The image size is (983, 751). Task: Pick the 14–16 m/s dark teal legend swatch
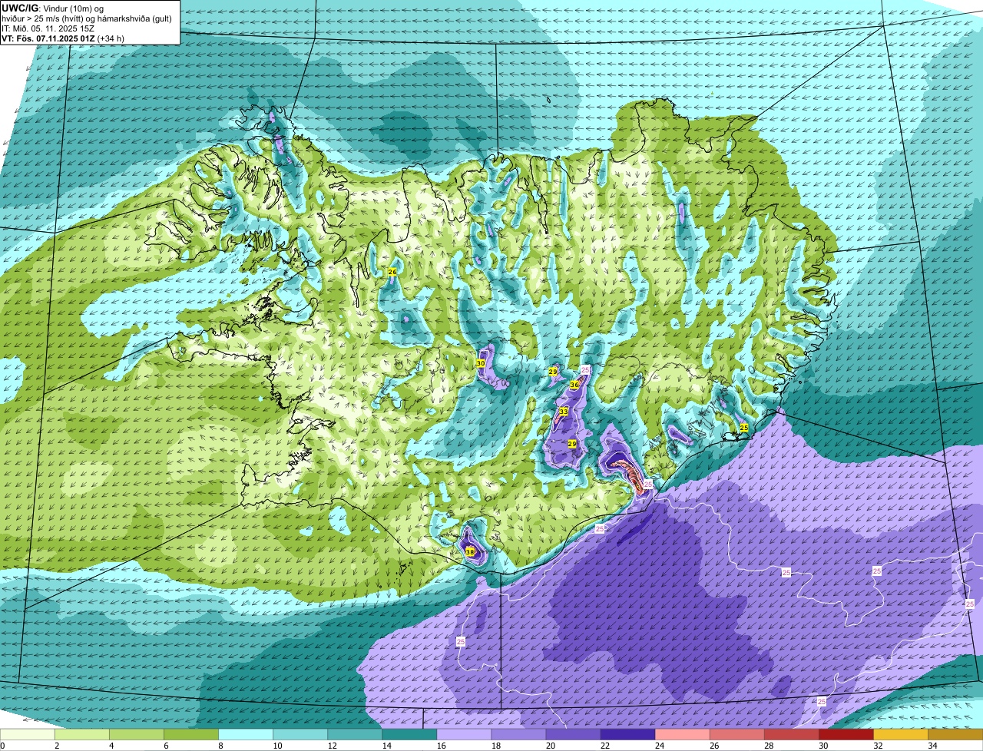coord(409,735)
